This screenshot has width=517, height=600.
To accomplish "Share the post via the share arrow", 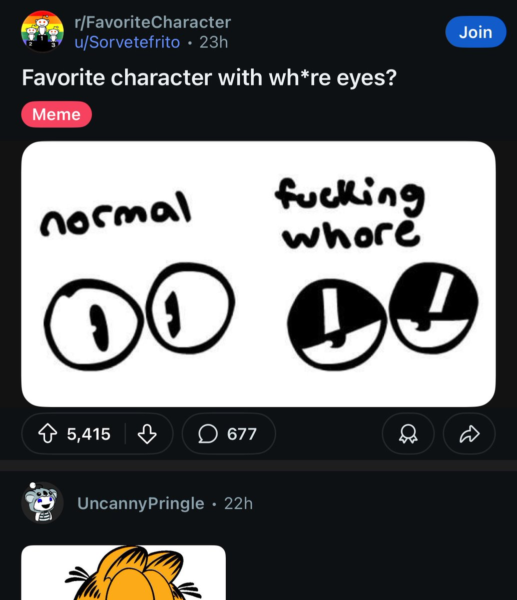I will coord(469,433).
